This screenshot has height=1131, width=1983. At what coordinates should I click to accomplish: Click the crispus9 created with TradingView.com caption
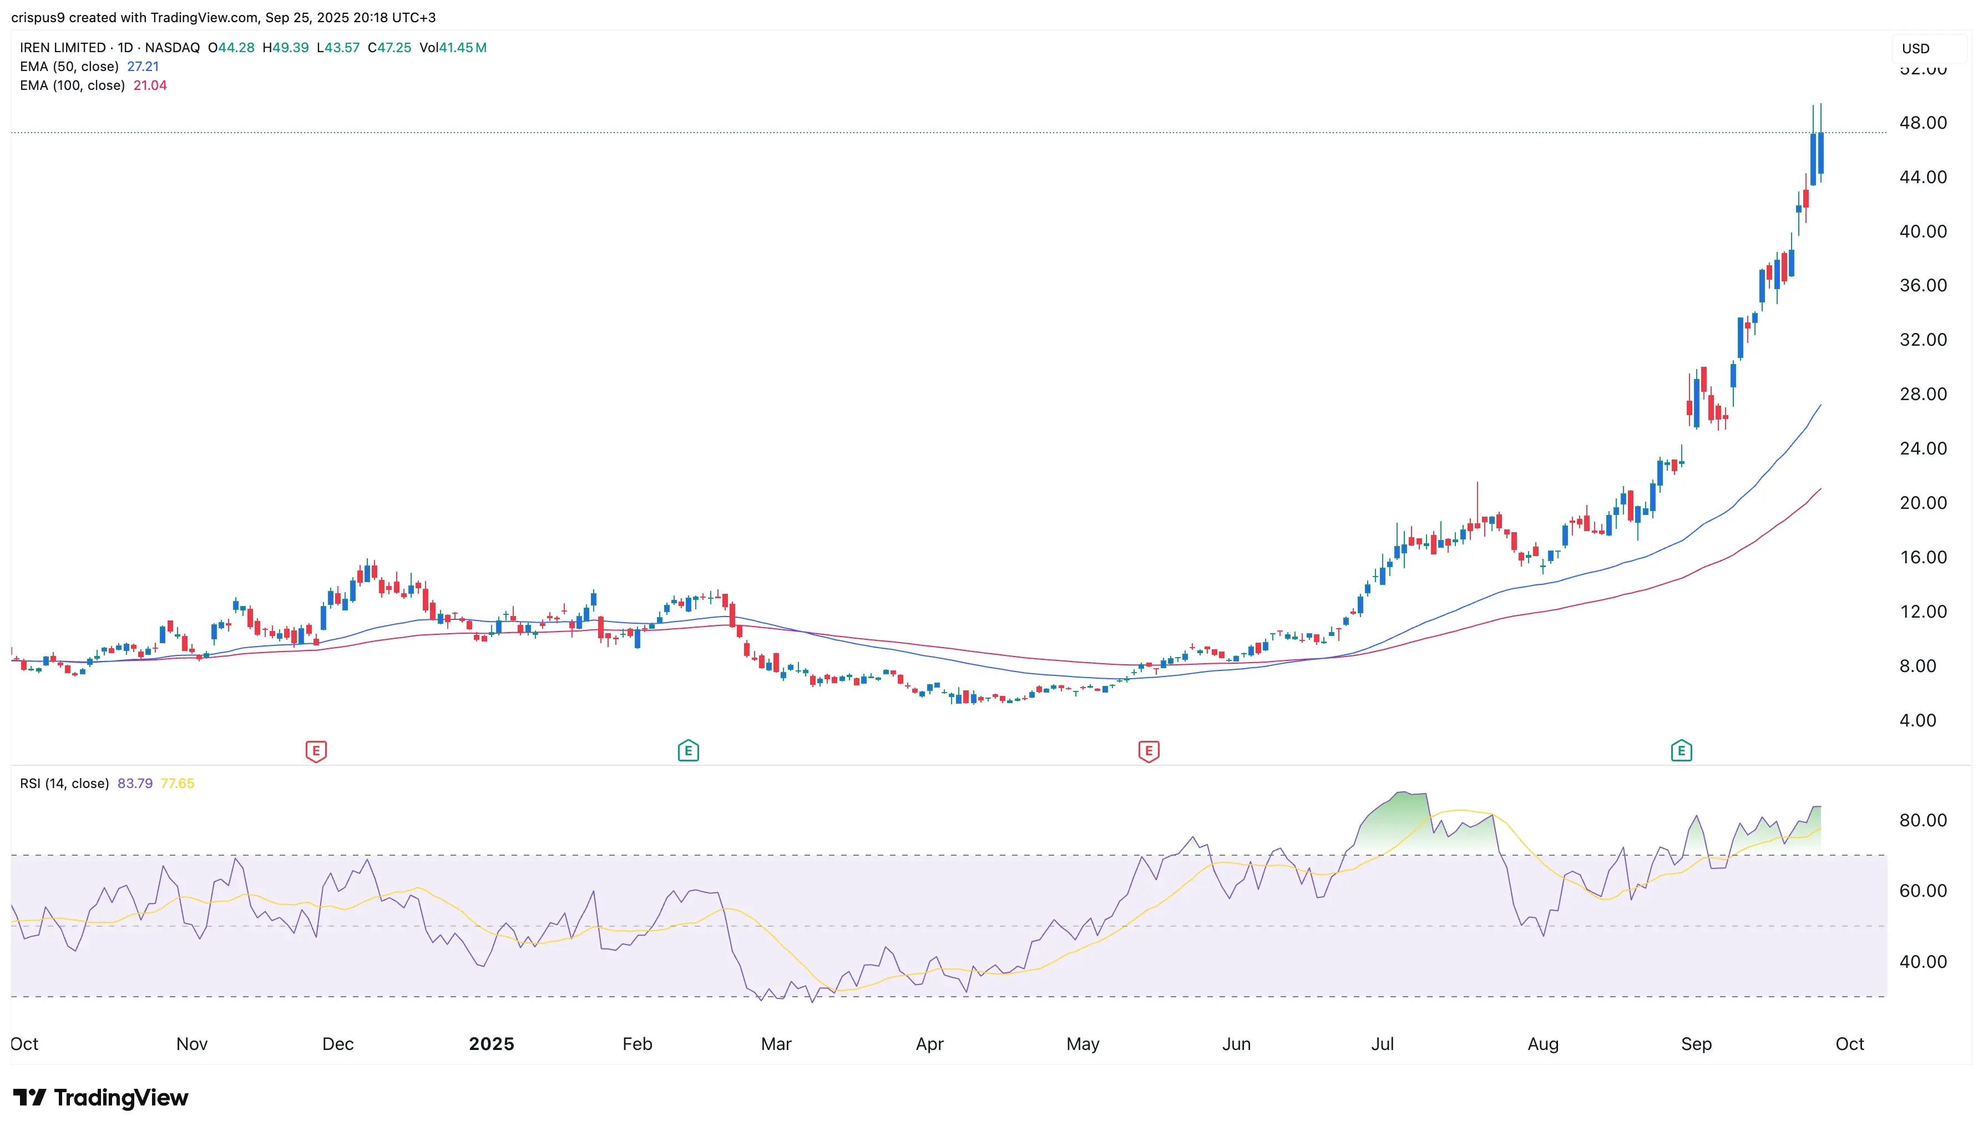224,17
